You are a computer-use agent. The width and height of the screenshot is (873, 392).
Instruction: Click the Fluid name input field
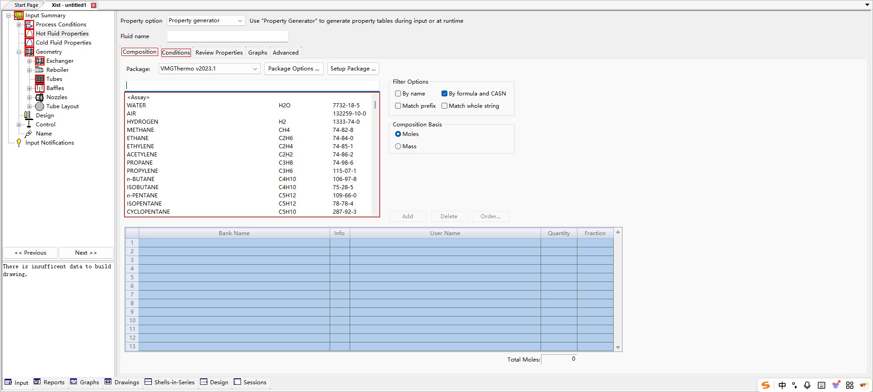tap(227, 36)
